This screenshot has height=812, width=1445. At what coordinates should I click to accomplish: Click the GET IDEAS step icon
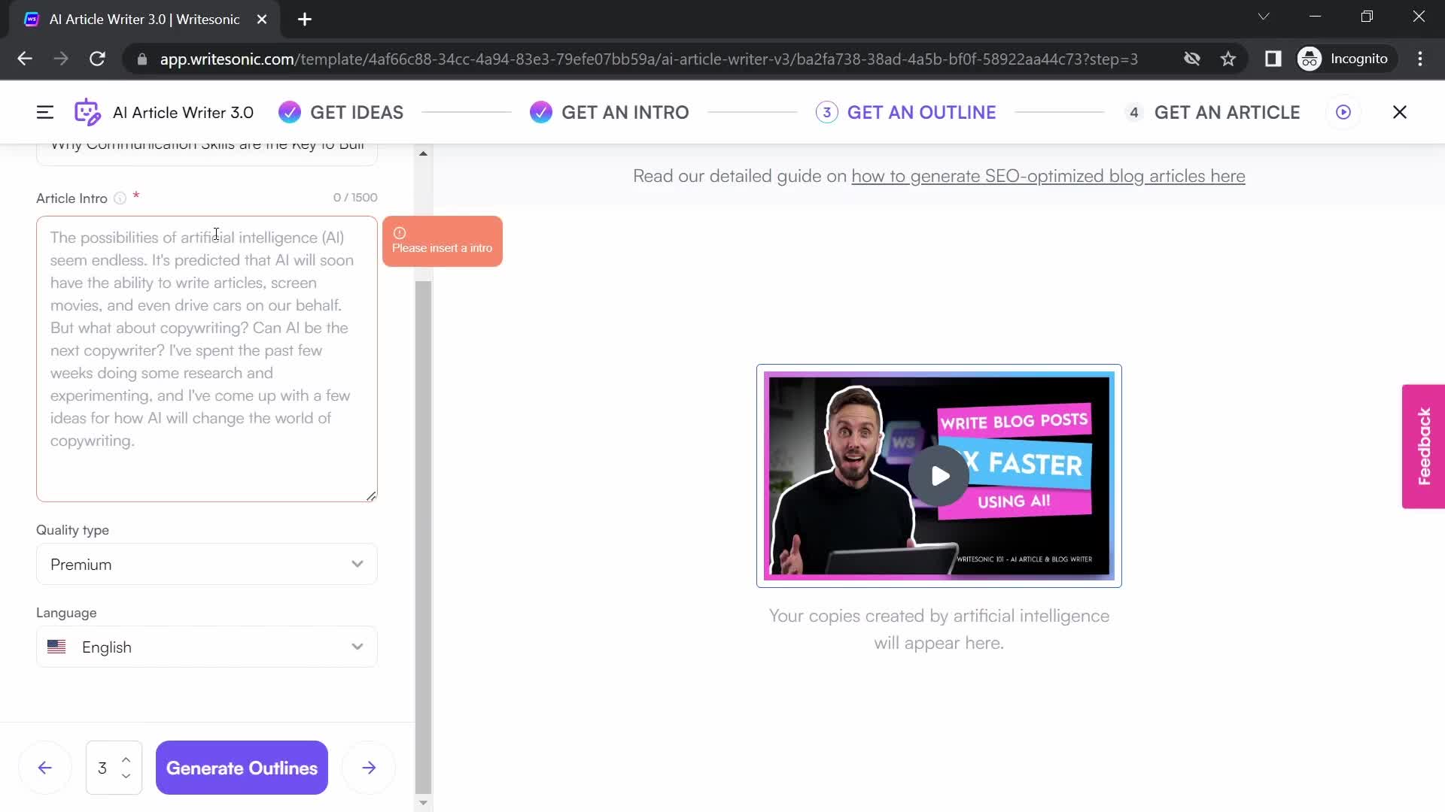[x=289, y=112]
